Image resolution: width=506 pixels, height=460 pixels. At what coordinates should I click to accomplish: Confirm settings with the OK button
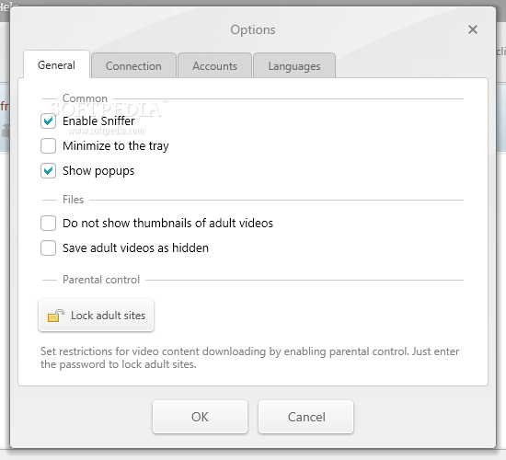pos(200,417)
